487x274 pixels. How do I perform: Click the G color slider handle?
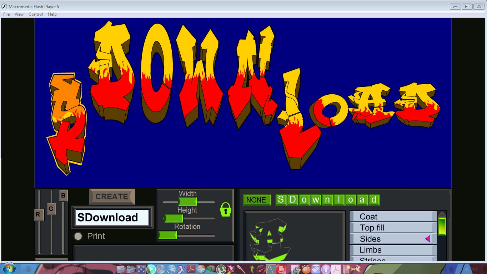51,209
